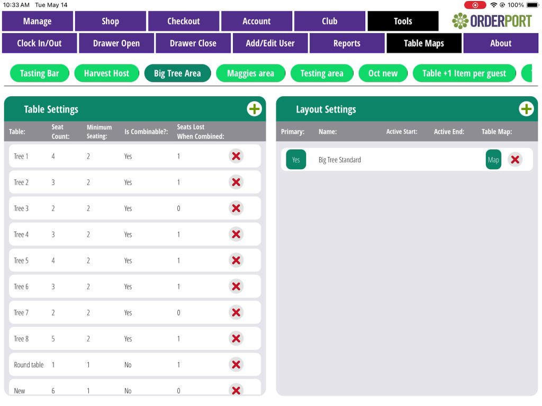Click the OrderPort logo
Screen dimensions: 542x406
click(x=492, y=21)
